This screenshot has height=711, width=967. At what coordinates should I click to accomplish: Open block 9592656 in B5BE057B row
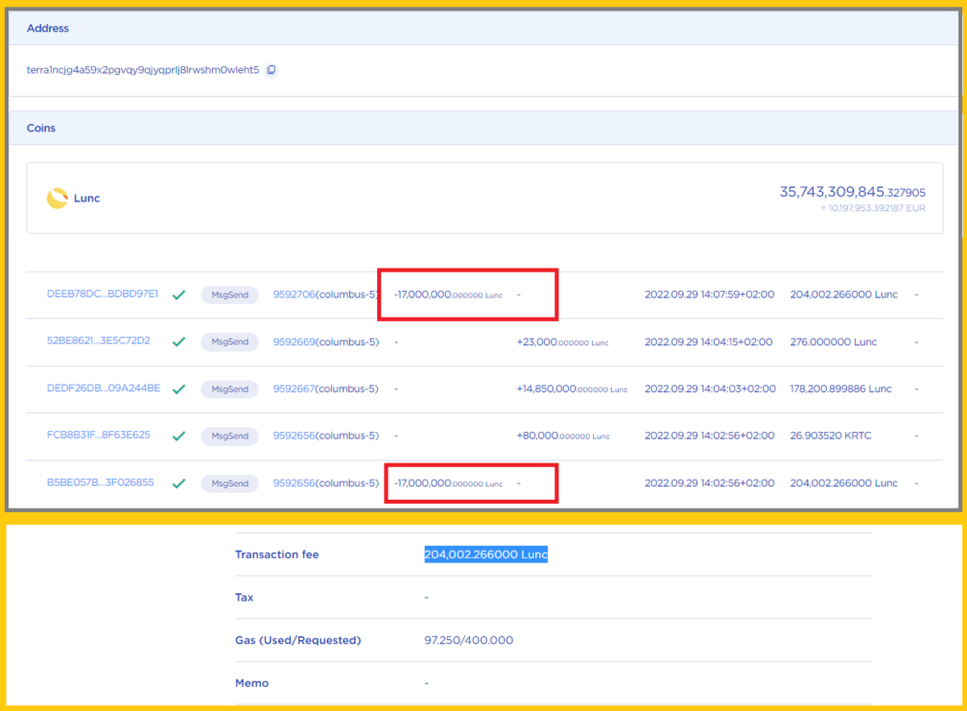(294, 483)
